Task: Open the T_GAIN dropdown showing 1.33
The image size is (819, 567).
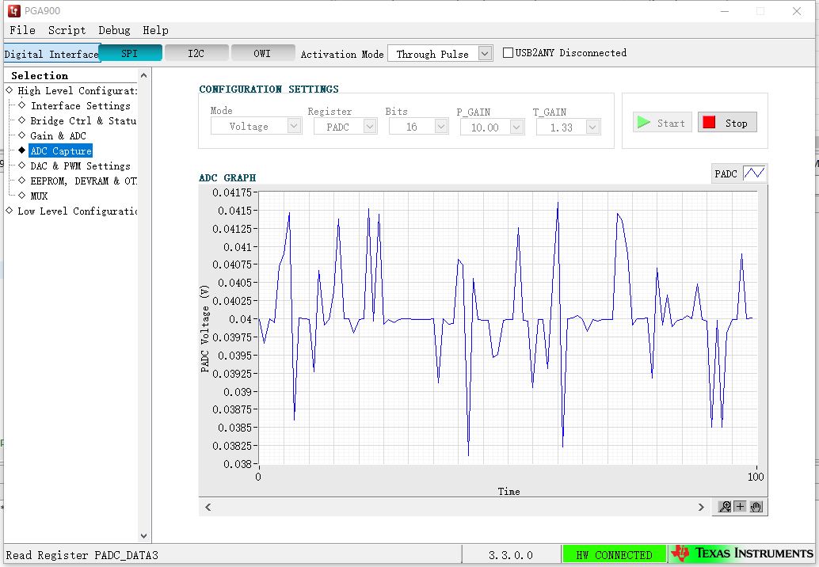Action: (x=592, y=127)
